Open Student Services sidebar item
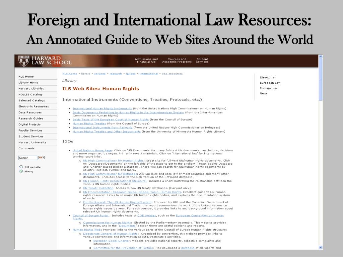Image resolution: width=343 pixels, height=257 pixels. [31, 137]
